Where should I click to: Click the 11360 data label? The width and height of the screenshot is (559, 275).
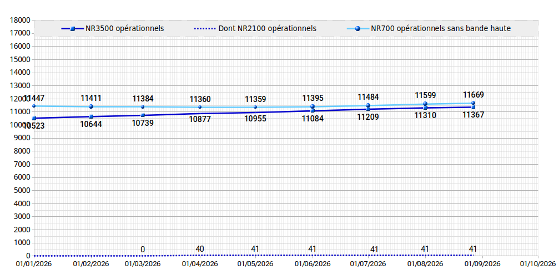point(200,99)
